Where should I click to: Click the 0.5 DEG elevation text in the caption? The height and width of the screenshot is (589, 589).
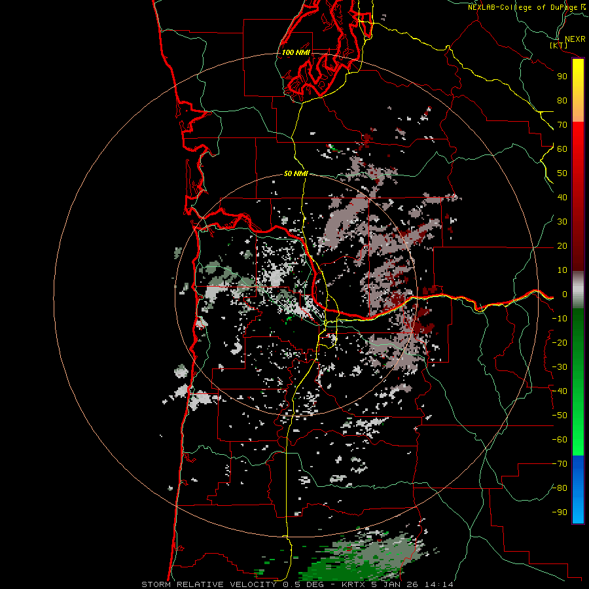[x=304, y=584]
